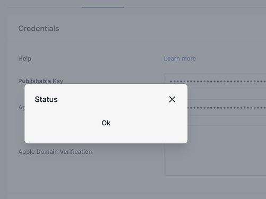The image size is (266, 199).
Task: Click the Status title in the dialog
Action: [x=46, y=99]
